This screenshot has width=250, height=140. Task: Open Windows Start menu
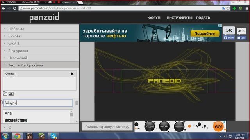[x=5, y=136]
